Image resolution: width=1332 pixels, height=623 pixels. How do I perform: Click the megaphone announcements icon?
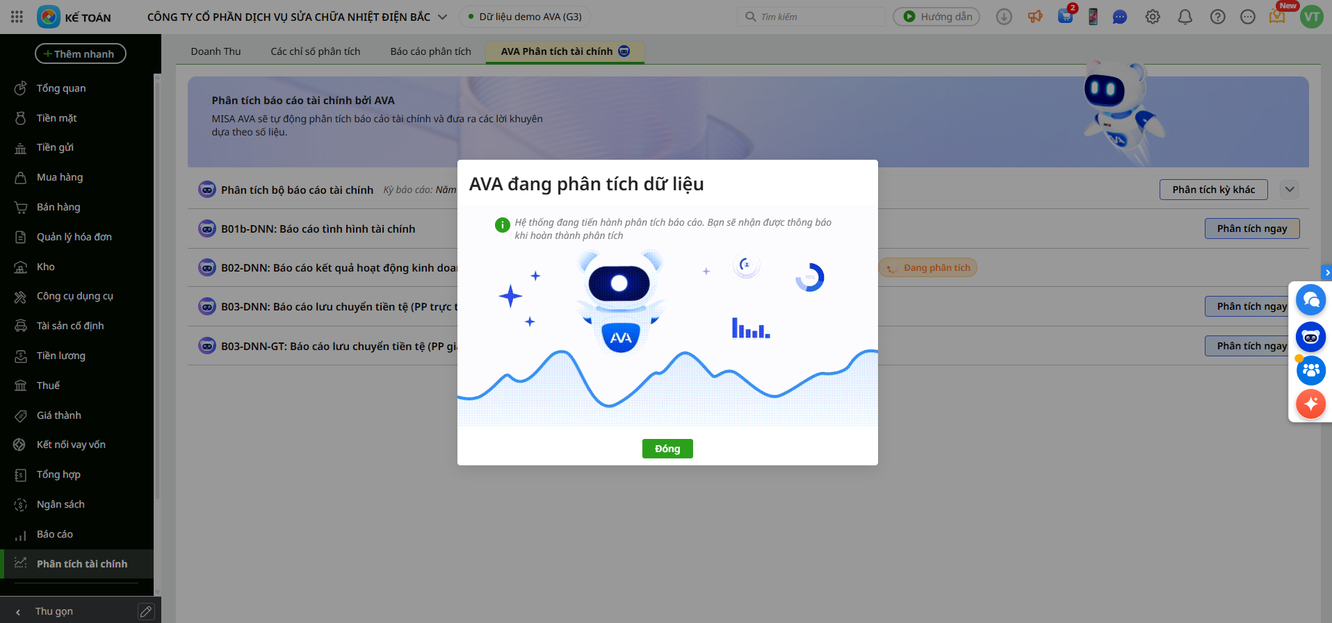coord(1035,17)
